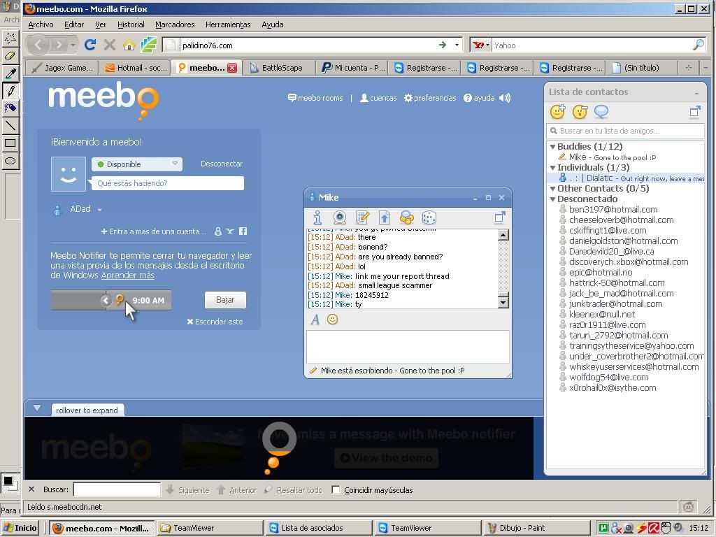Open the text formatting A icon
Image resolution: width=716 pixels, height=537 pixels.
click(x=315, y=320)
